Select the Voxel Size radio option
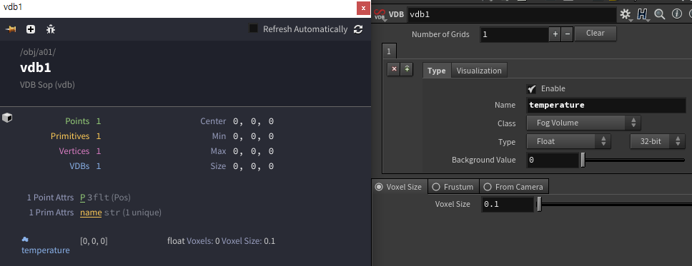 coord(379,187)
